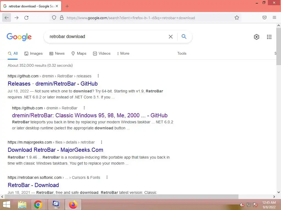This screenshot has height=210, width=281.
Task: Click the site security padlock icon
Action: (62, 17)
